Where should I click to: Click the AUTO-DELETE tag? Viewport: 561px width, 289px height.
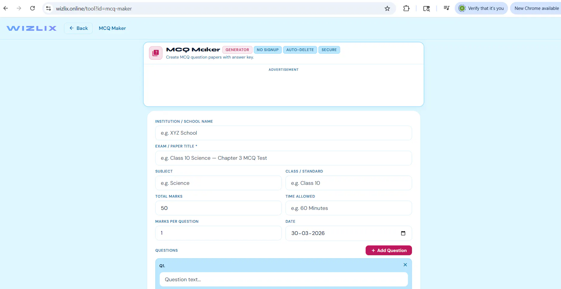point(300,50)
